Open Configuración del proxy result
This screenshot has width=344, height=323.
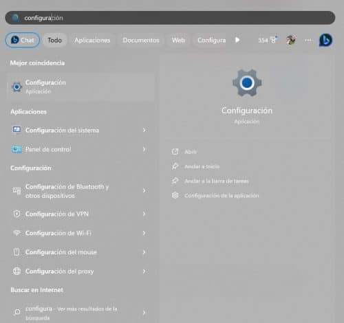(81, 271)
